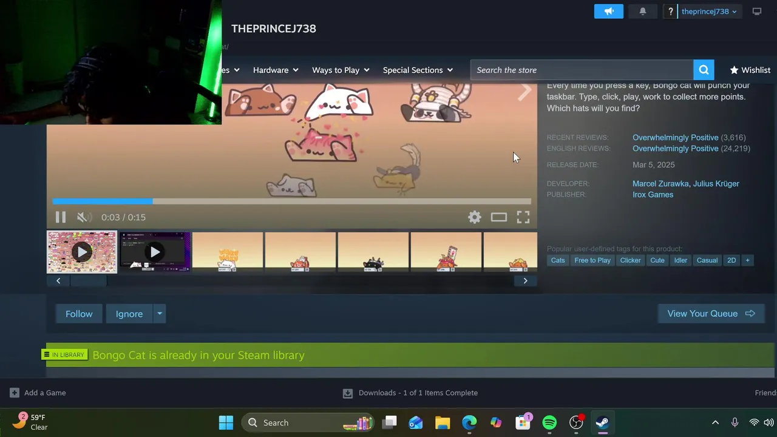Open video settings gear
This screenshot has height=437, width=777.
(x=475, y=217)
